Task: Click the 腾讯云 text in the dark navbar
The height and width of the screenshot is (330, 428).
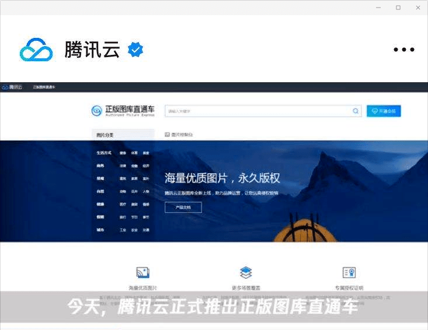Action: pos(16,87)
